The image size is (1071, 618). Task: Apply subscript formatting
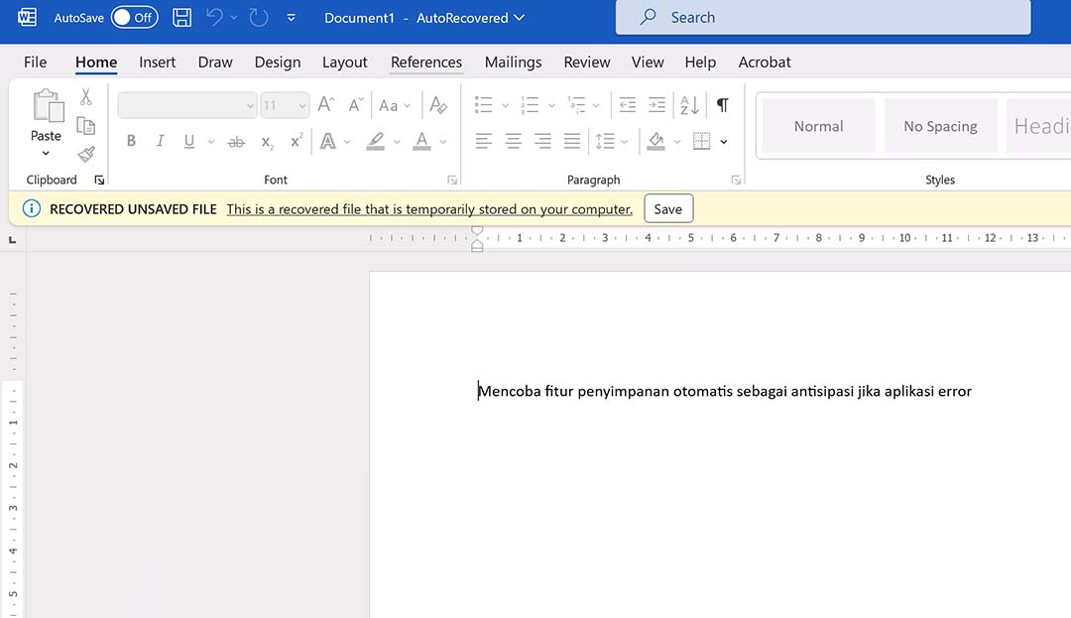click(266, 143)
